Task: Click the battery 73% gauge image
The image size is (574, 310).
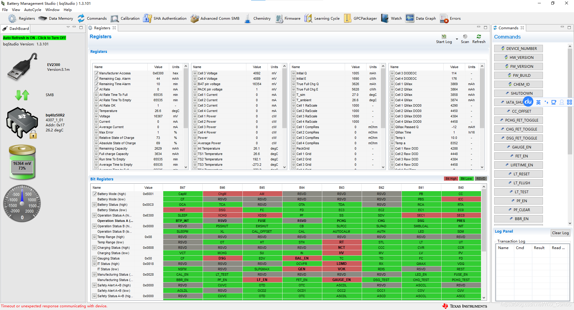Action: 22,162
